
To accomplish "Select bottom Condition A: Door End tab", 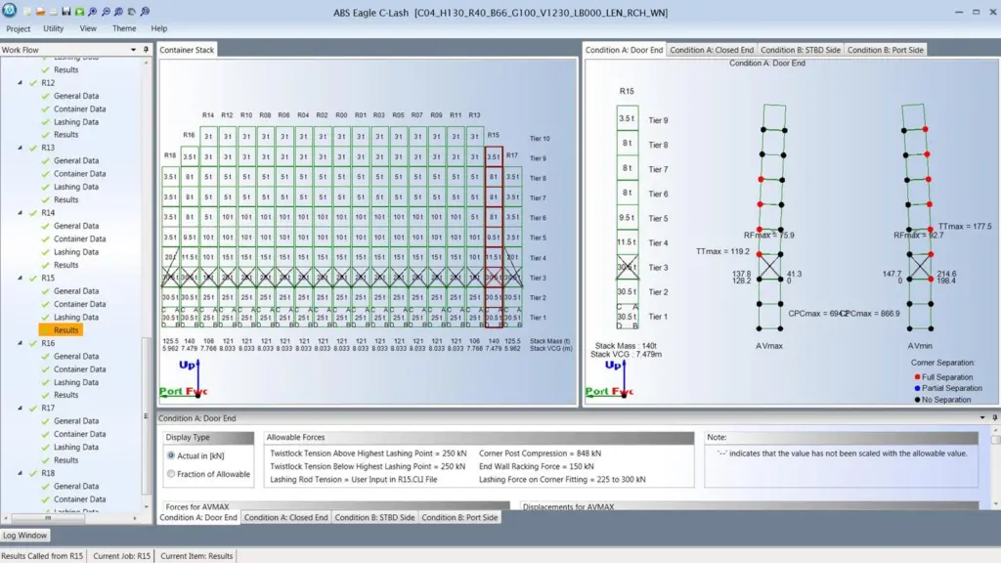I will click(x=197, y=518).
